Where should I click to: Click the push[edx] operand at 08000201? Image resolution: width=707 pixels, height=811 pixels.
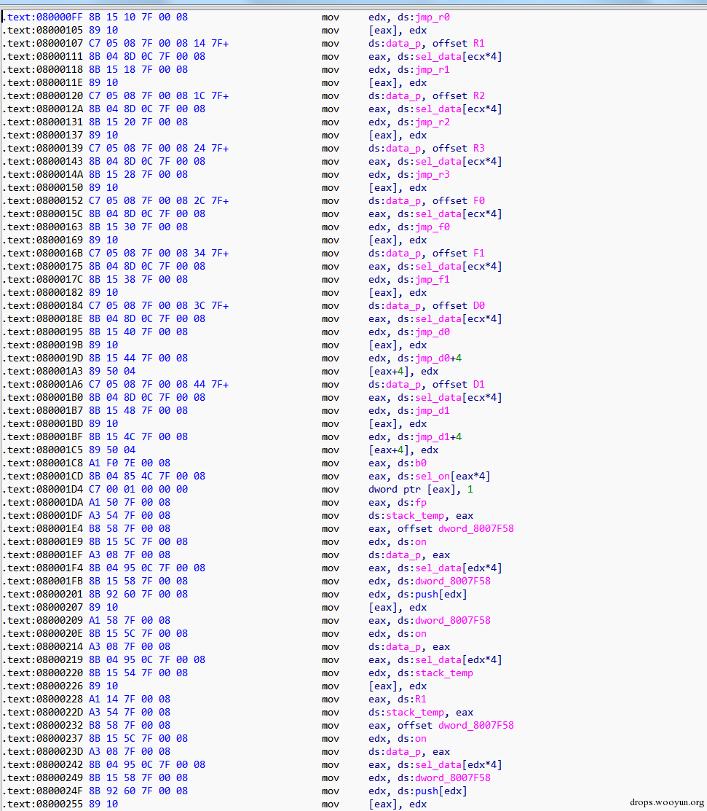(441, 595)
